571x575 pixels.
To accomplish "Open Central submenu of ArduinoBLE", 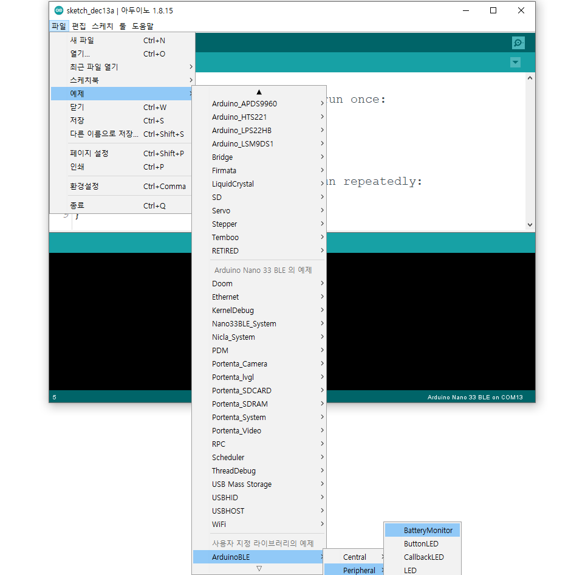I will [354, 557].
